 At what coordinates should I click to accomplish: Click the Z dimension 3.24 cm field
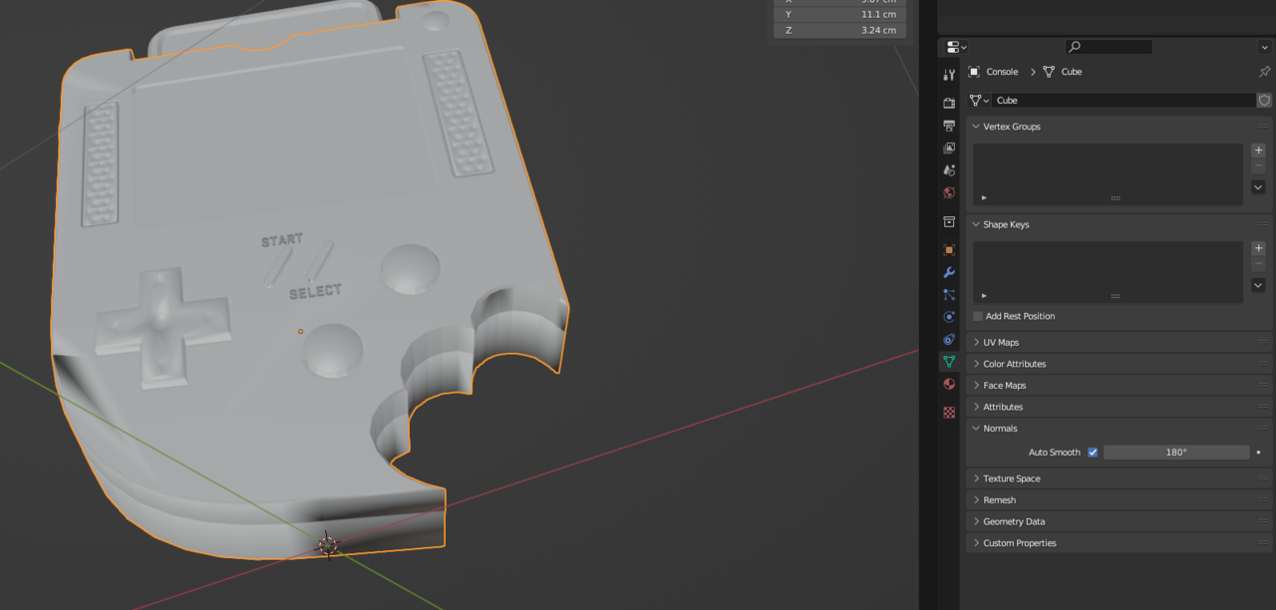[840, 30]
